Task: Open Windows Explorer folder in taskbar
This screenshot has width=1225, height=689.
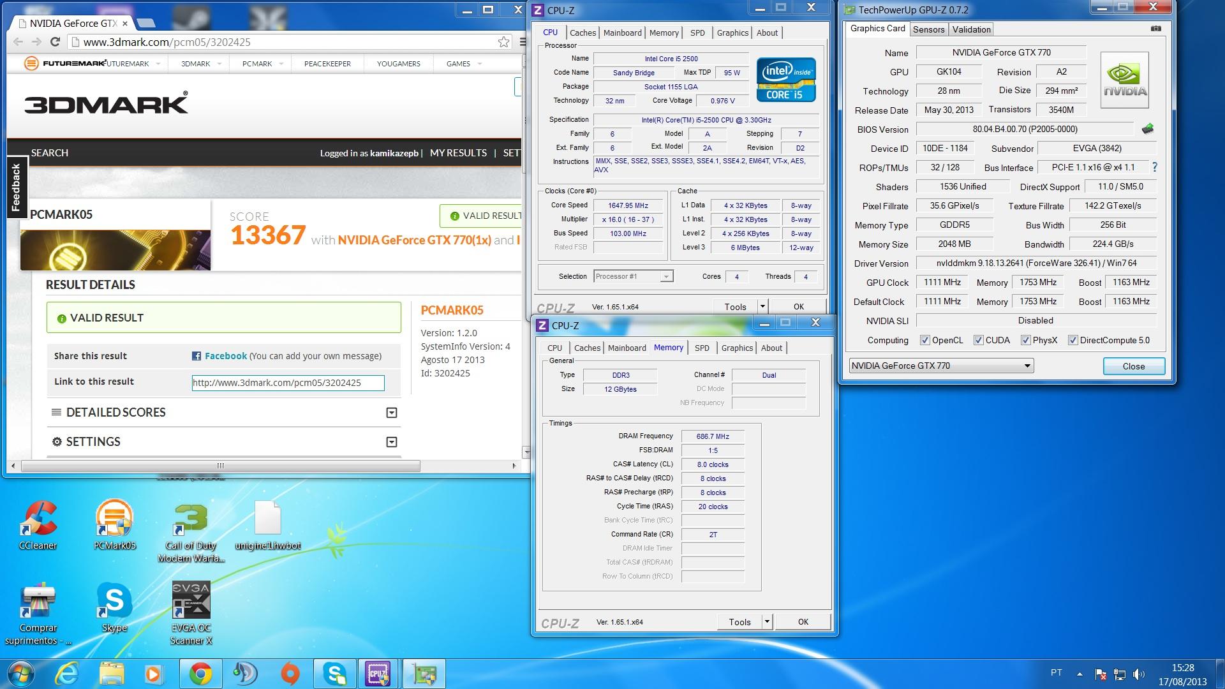Action: pyautogui.click(x=112, y=674)
